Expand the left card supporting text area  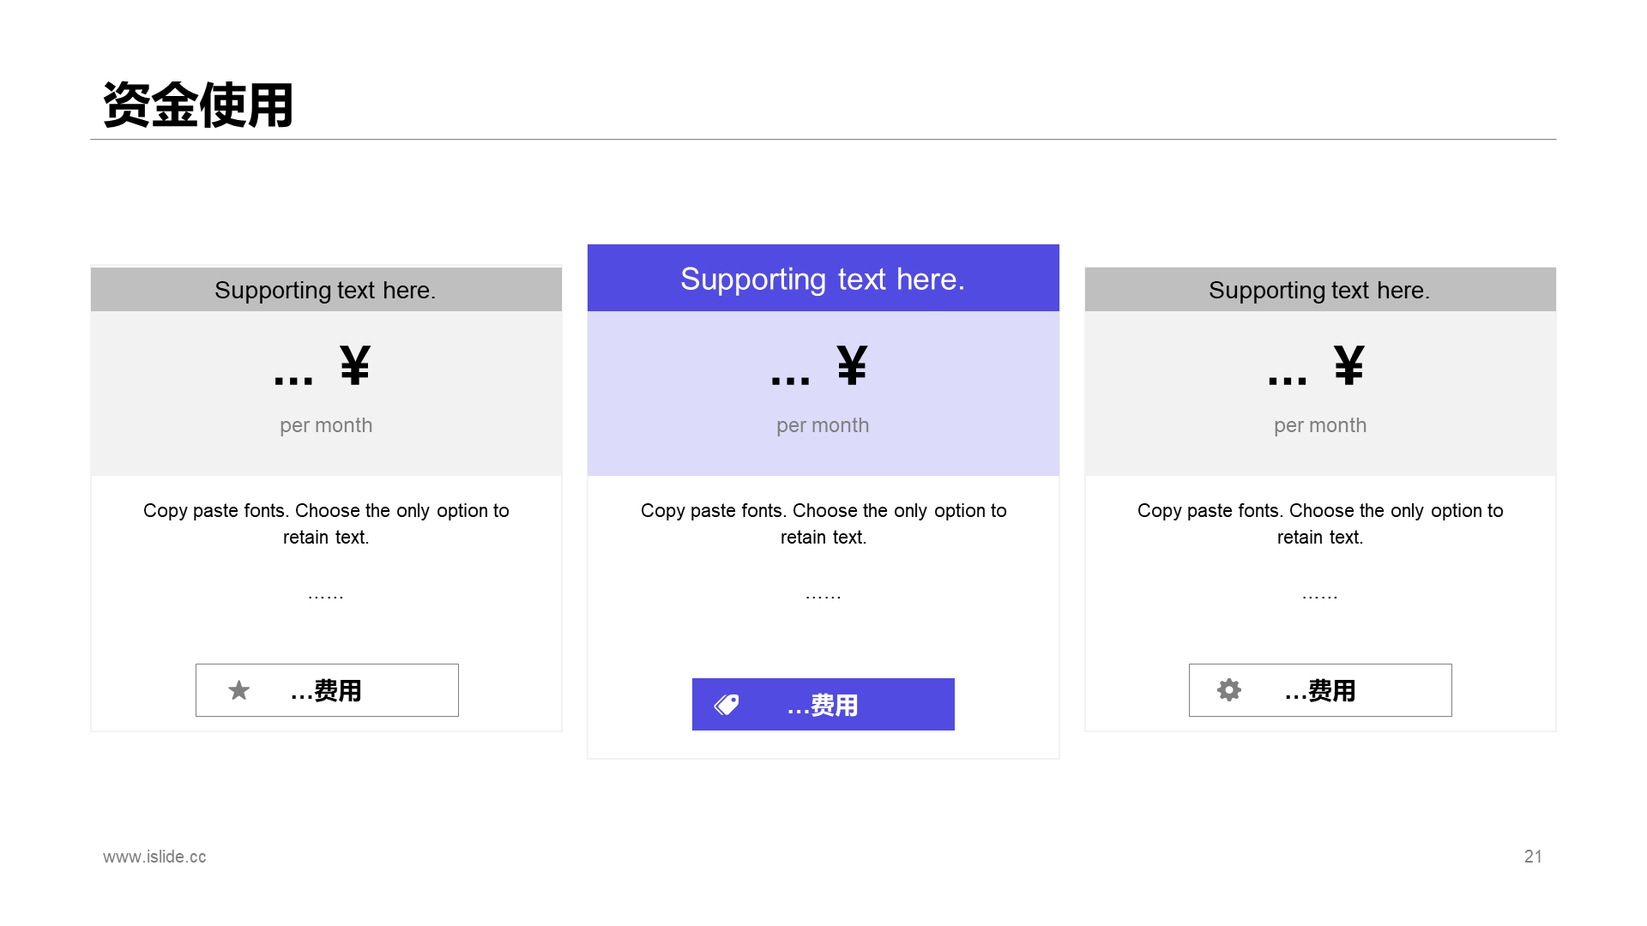(x=326, y=290)
